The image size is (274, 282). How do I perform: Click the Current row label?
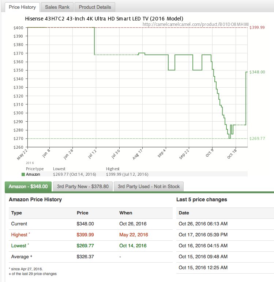click(19, 224)
